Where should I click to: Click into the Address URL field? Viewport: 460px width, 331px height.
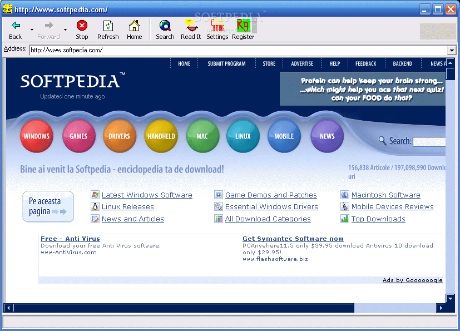[x=239, y=50]
